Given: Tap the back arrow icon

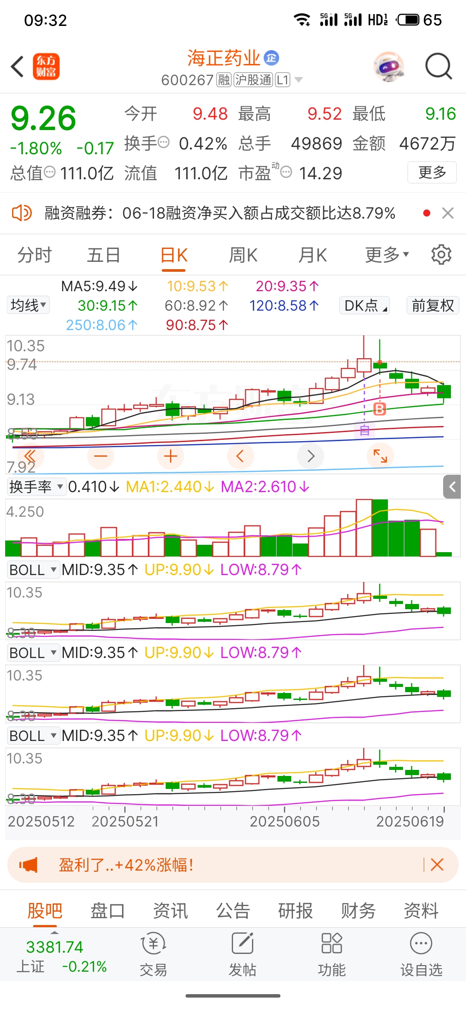Looking at the screenshot, I should [x=17, y=67].
